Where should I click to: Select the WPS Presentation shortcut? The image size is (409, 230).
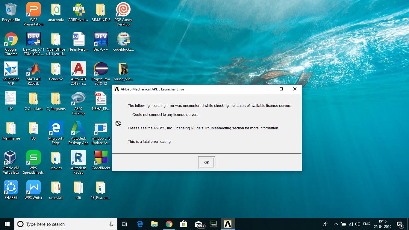34,14
